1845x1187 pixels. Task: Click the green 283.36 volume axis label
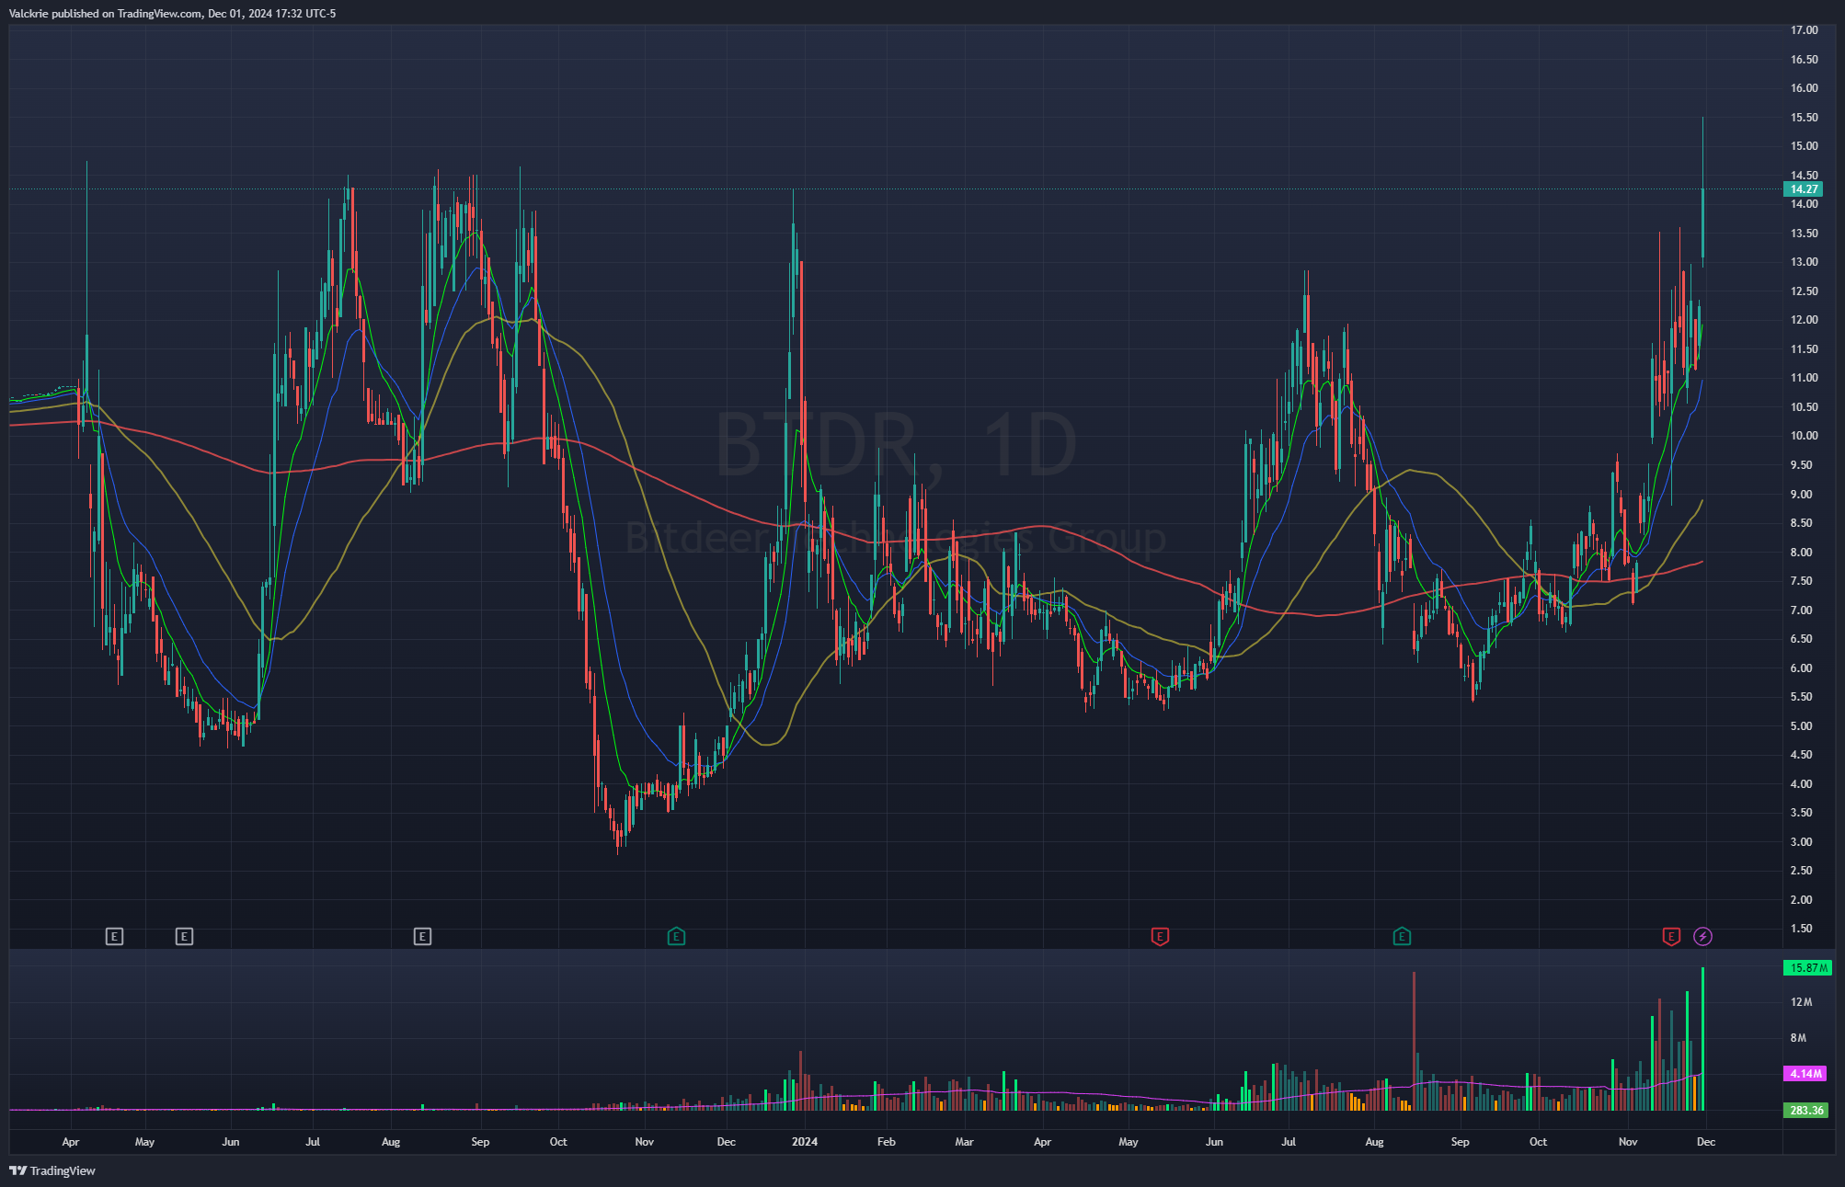pyautogui.click(x=1805, y=1111)
